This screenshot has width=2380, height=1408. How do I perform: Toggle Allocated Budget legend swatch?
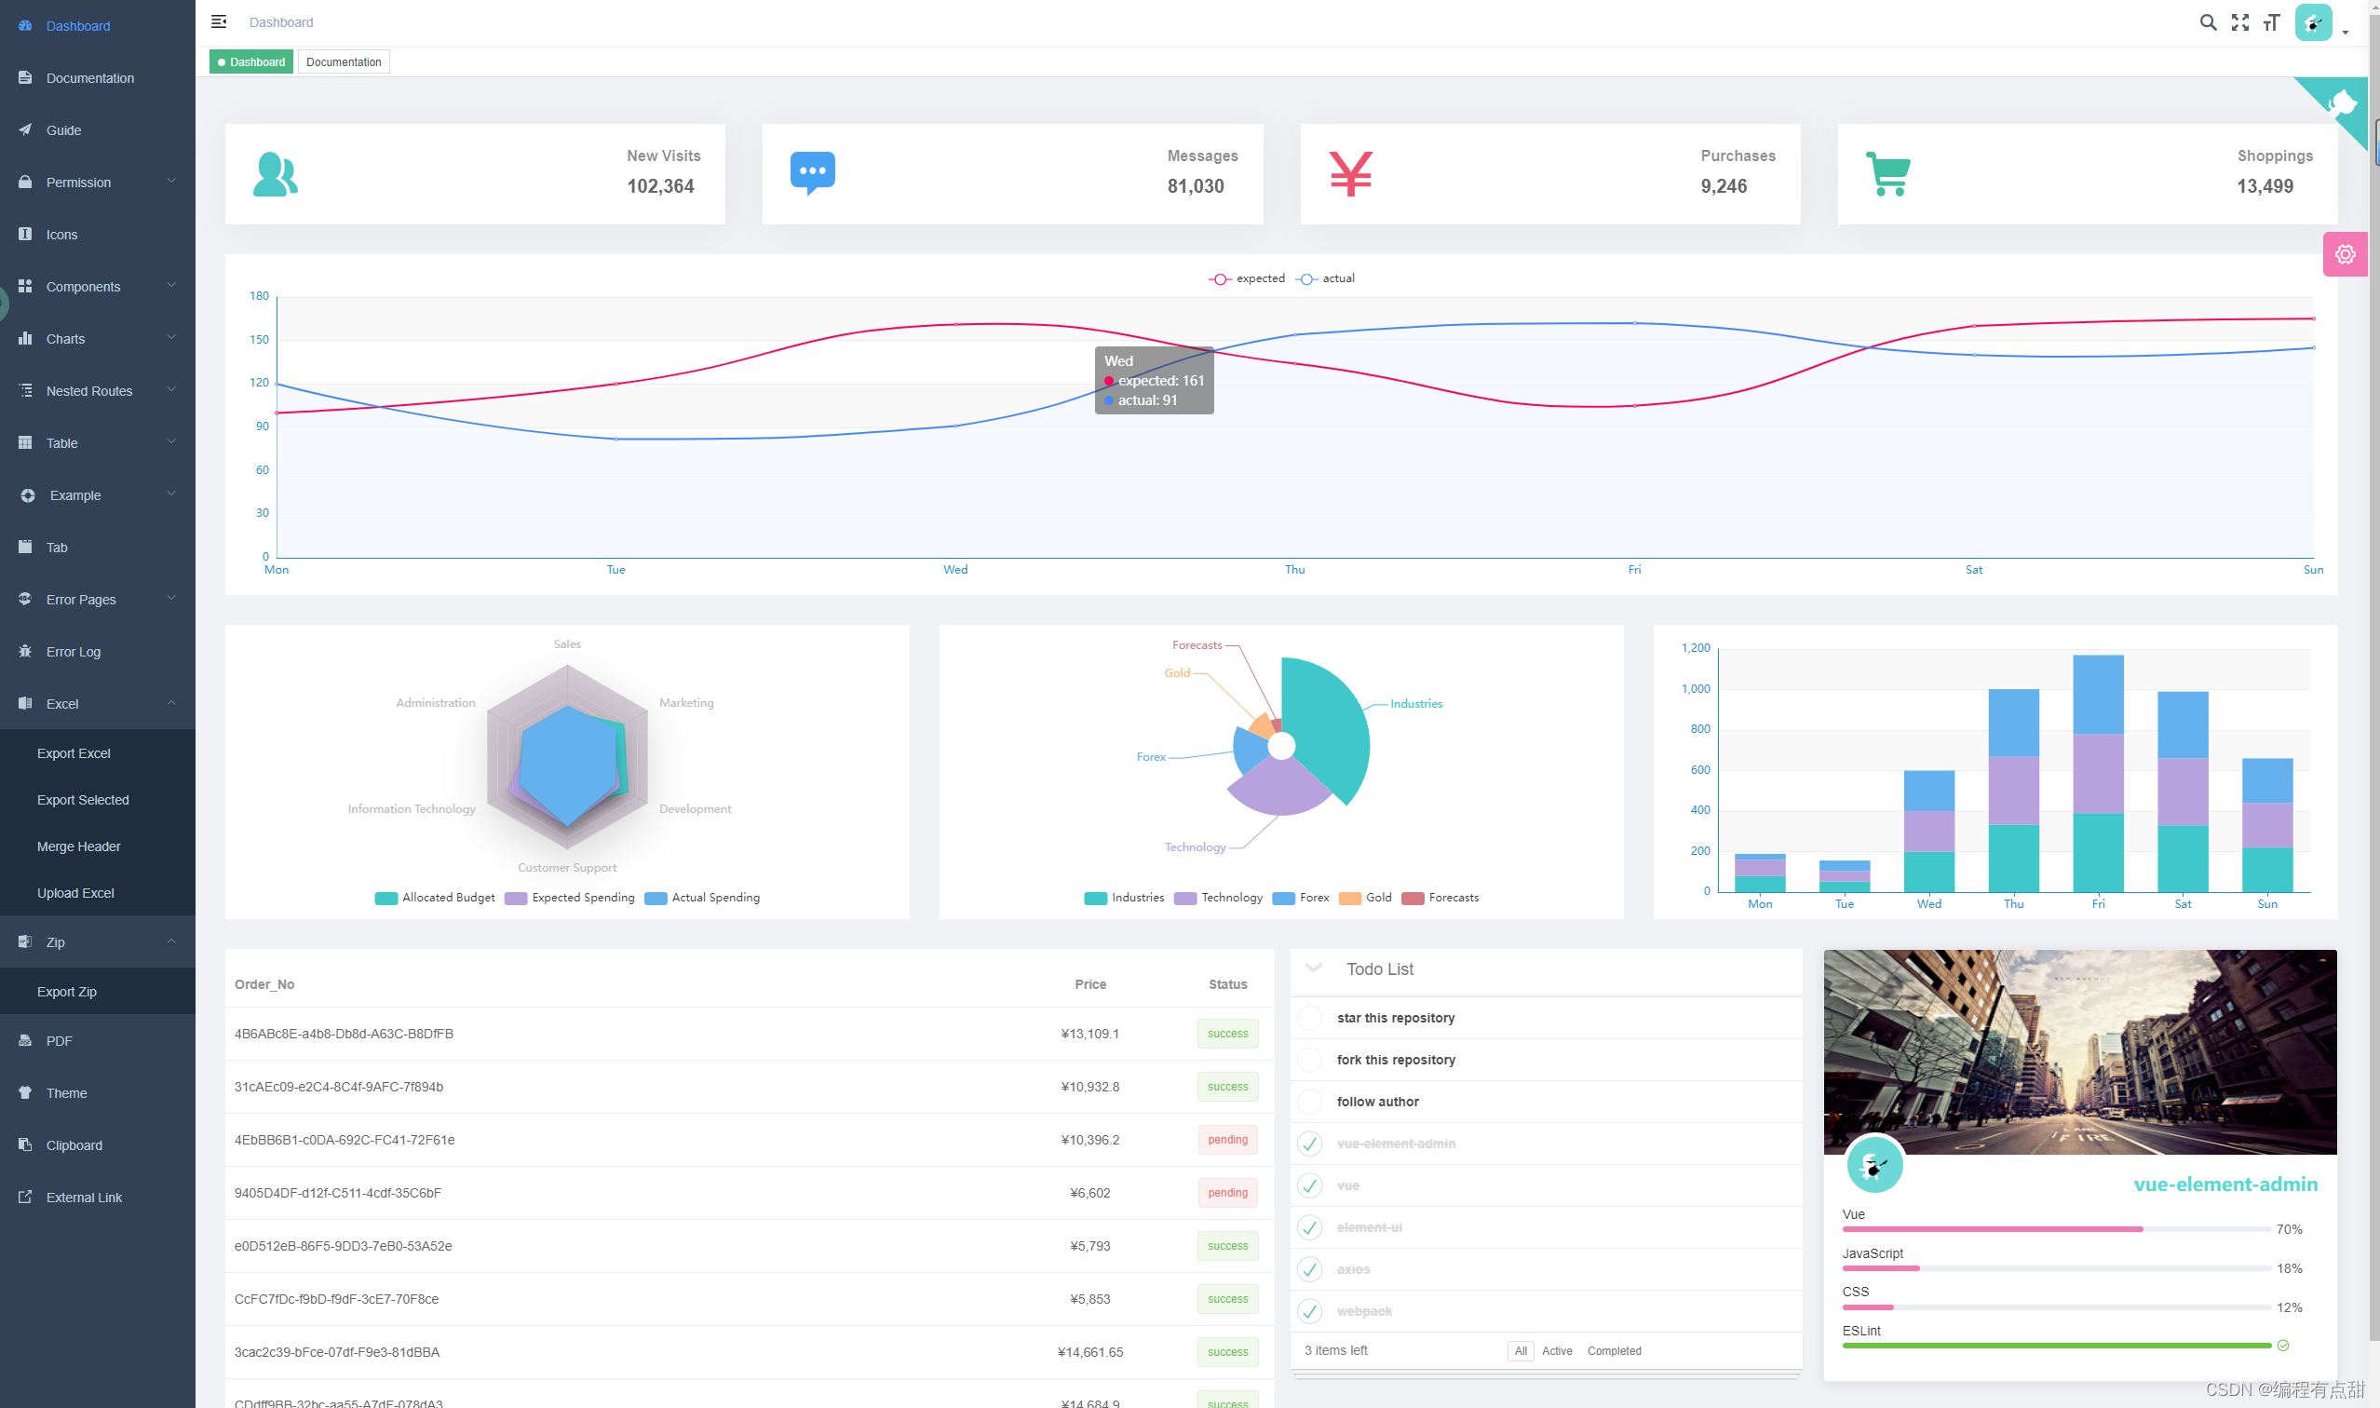click(x=385, y=899)
